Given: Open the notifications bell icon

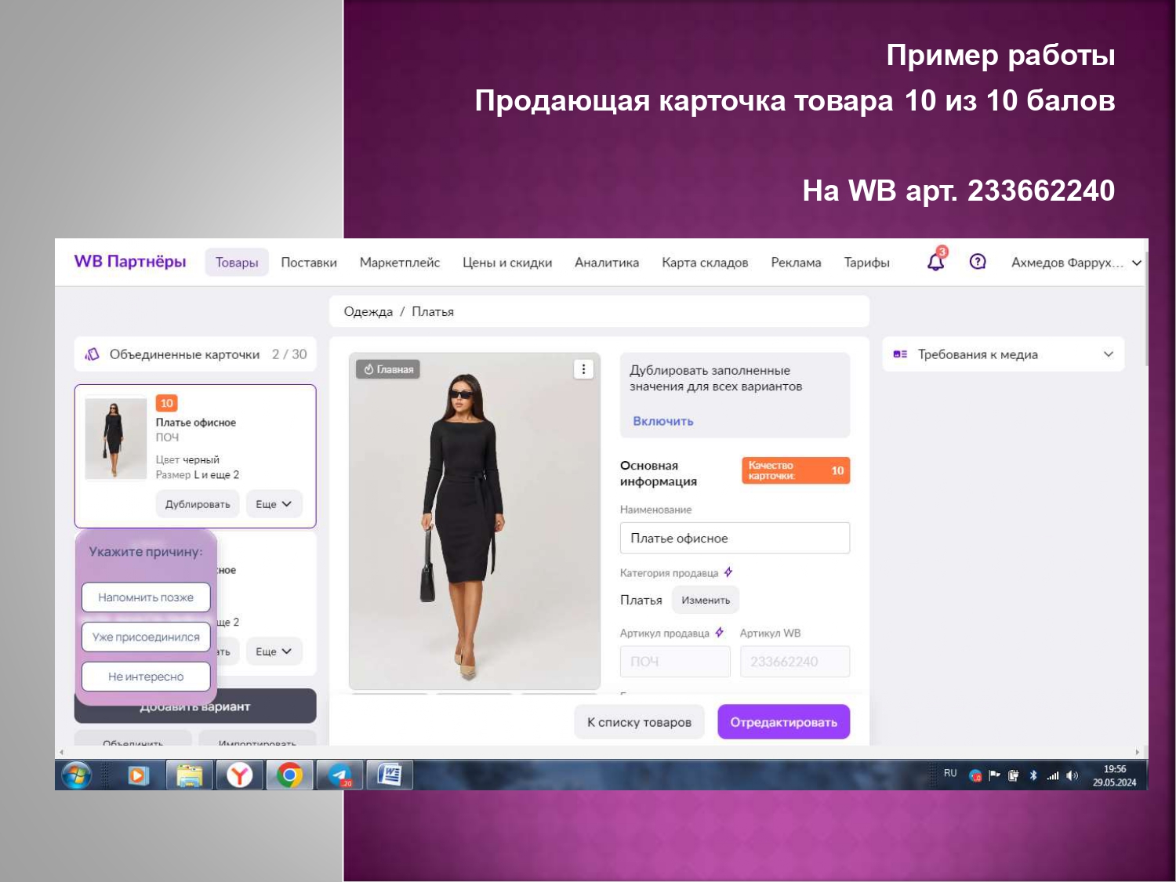Looking at the screenshot, I should [x=936, y=261].
